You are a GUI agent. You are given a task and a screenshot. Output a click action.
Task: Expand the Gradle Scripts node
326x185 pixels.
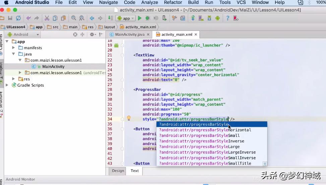[7, 85]
